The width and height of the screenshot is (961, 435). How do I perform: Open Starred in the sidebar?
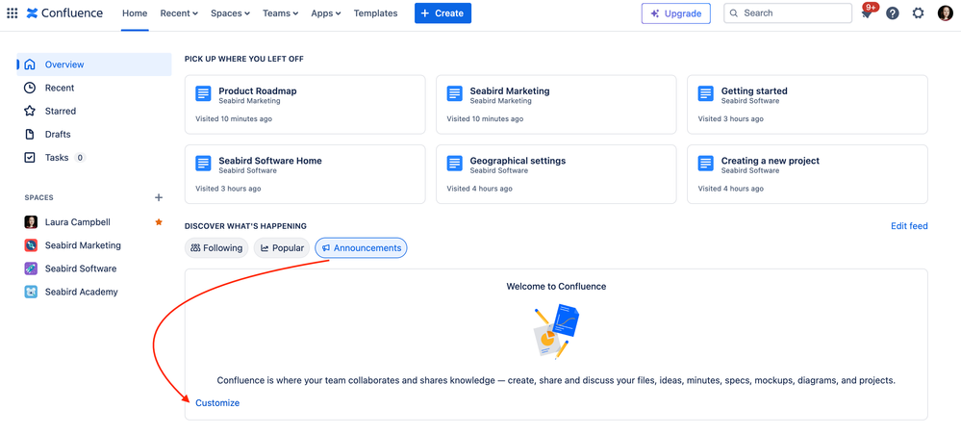click(x=94, y=111)
